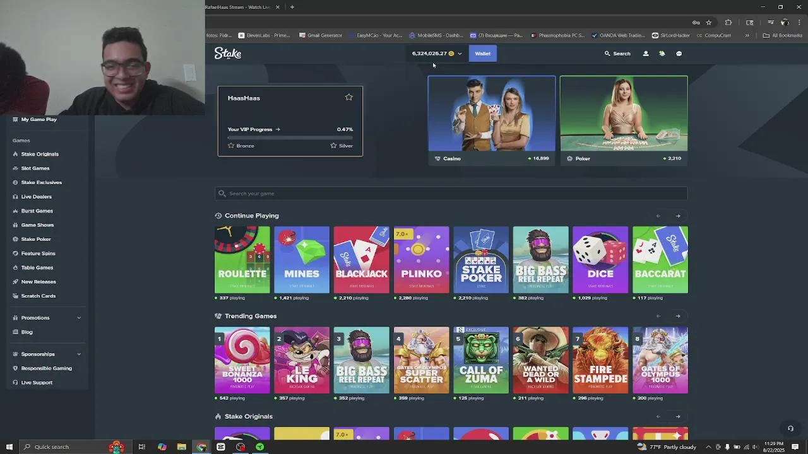808x454 pixels.
Task: Open Sweet Bonanza 1000 trending tile
Action: point(242,360)
